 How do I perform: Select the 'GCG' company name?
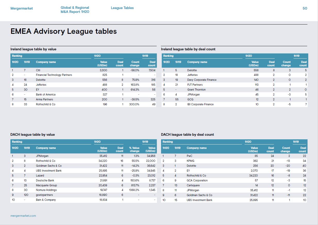click(x=190, y=99)
